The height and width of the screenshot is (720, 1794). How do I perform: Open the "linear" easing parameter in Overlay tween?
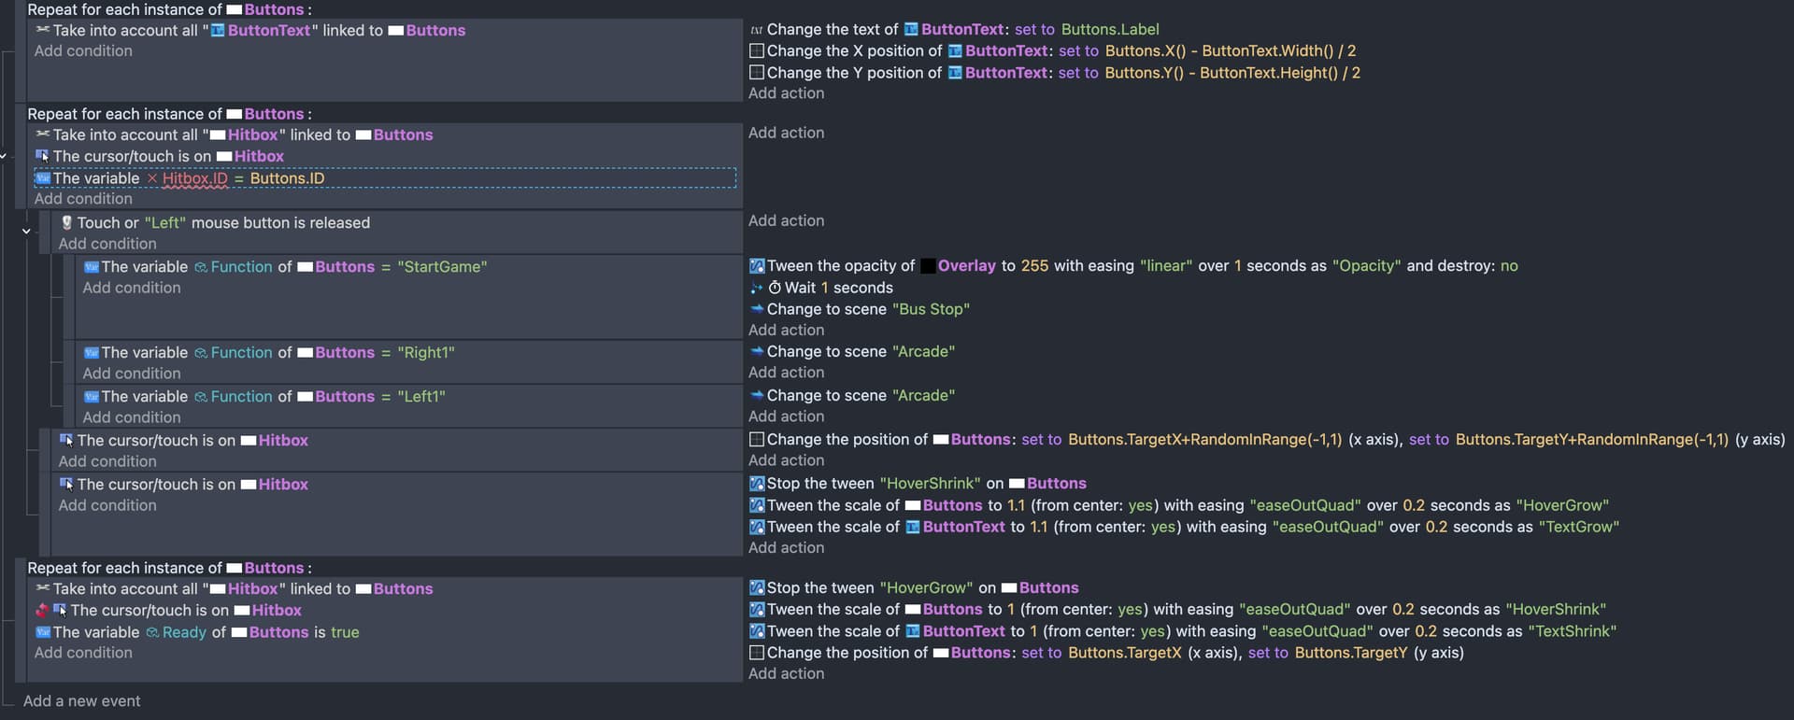click(x=1165, y=266)
